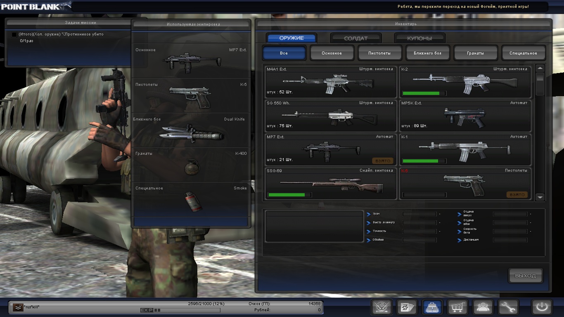564x317 pixels.
Task: Click ВЗЯТО label on MP7 Ext.
Action: pyautogui.click(x=383, y=161)
